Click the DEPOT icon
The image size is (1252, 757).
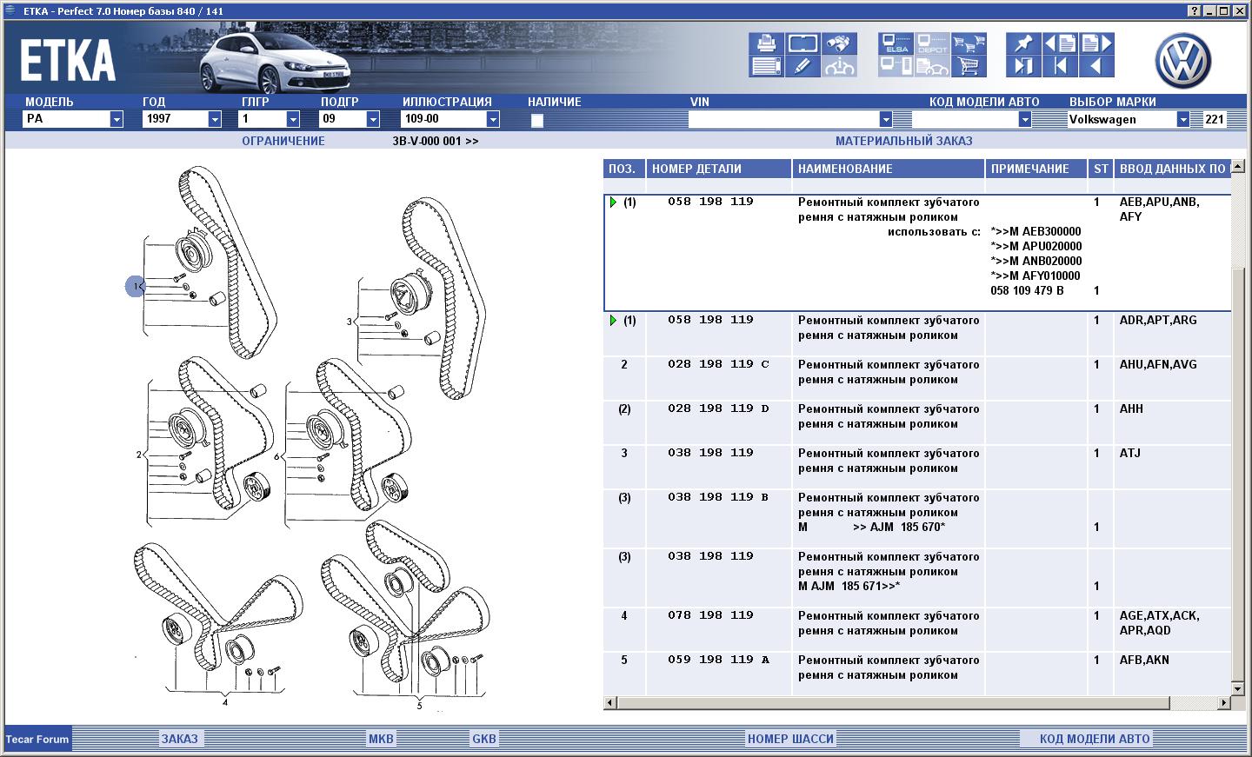click(x=932, y=43)
